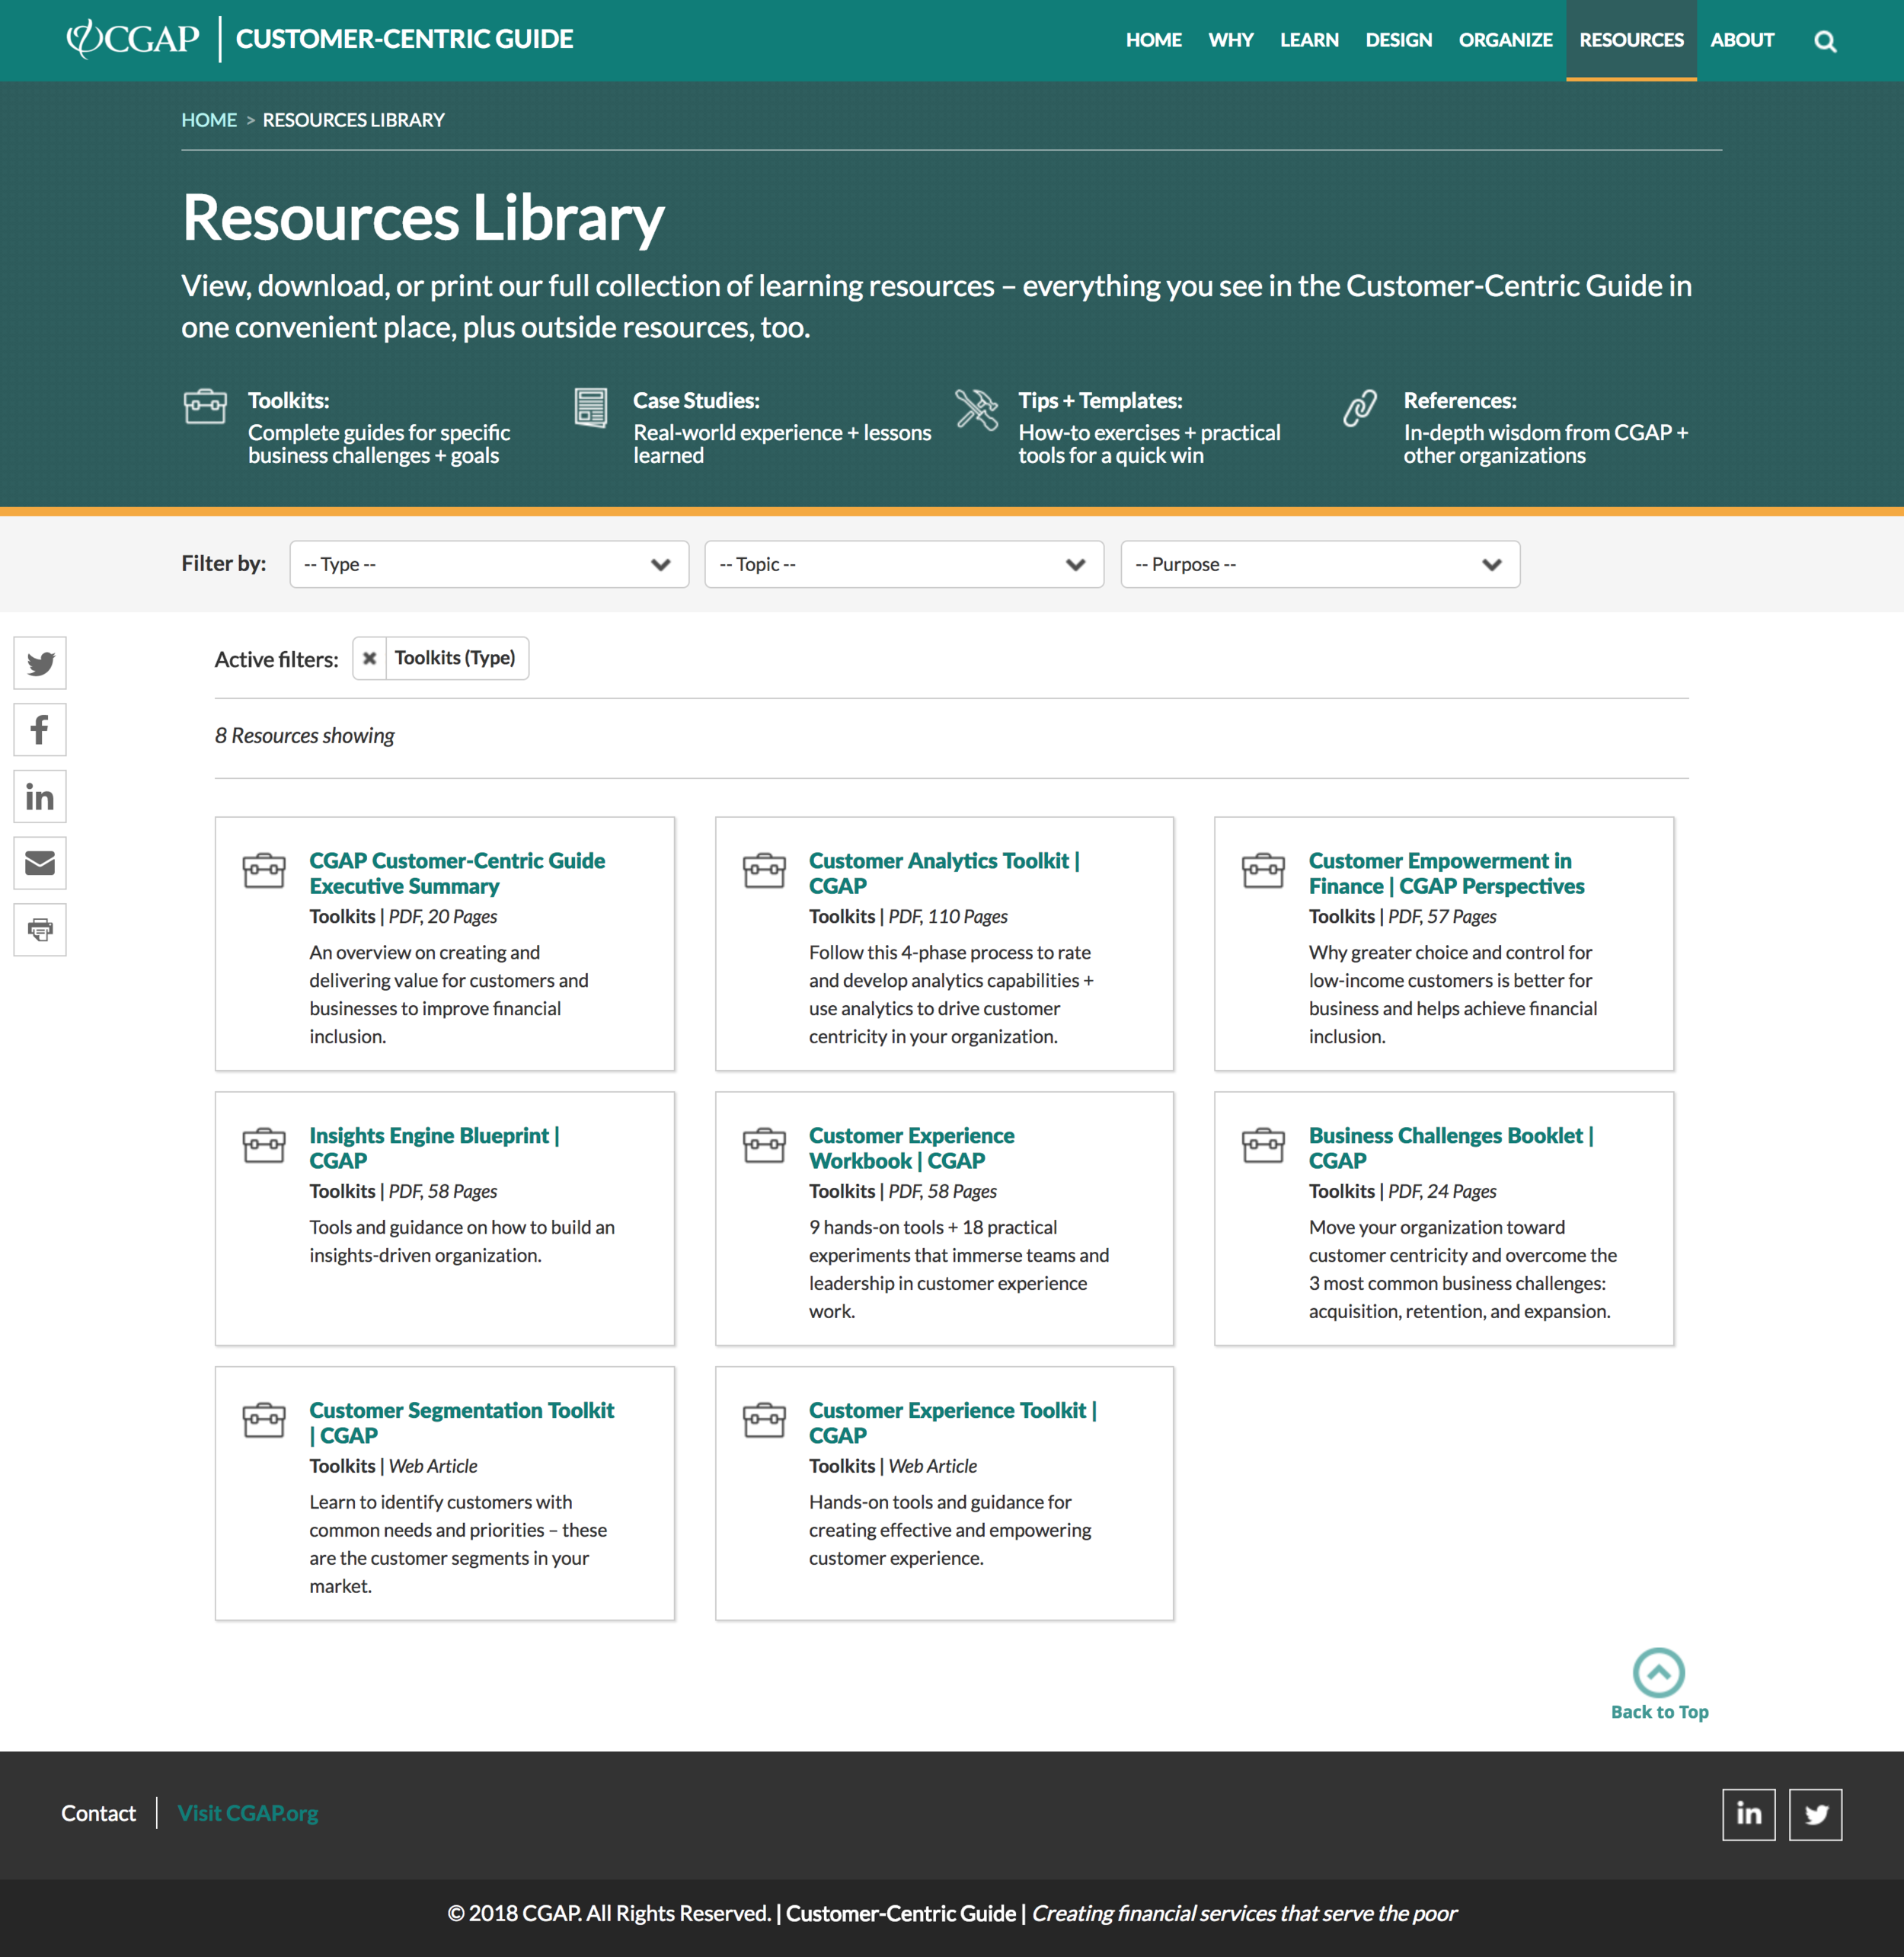
Task: Click toolkit icon on Business Challenges Booklet card
Action: (1263, 1145)
